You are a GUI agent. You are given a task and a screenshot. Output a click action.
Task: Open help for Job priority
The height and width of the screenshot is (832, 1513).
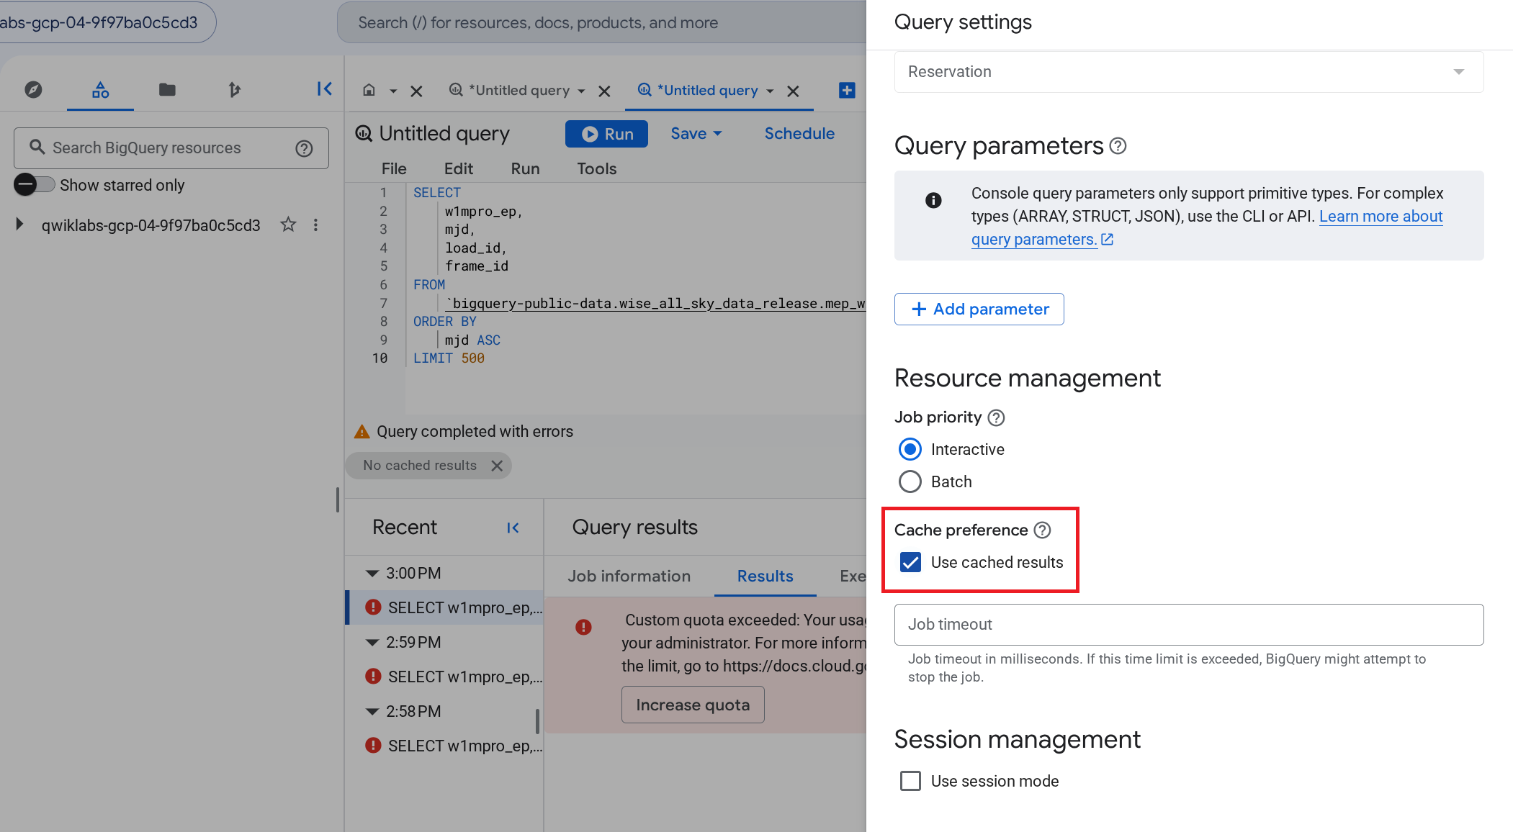tap(996, 417)
